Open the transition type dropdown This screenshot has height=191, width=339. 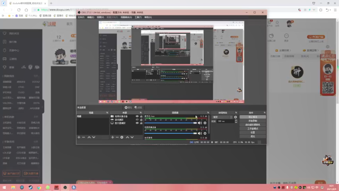click(x=222, y=117)
